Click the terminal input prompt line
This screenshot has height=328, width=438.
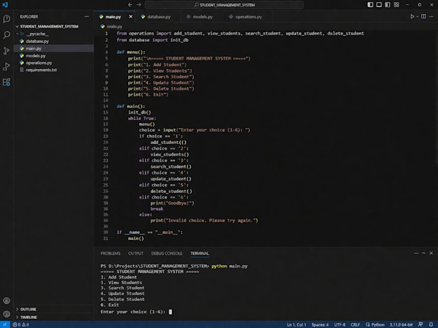click(x=136, y=312)
